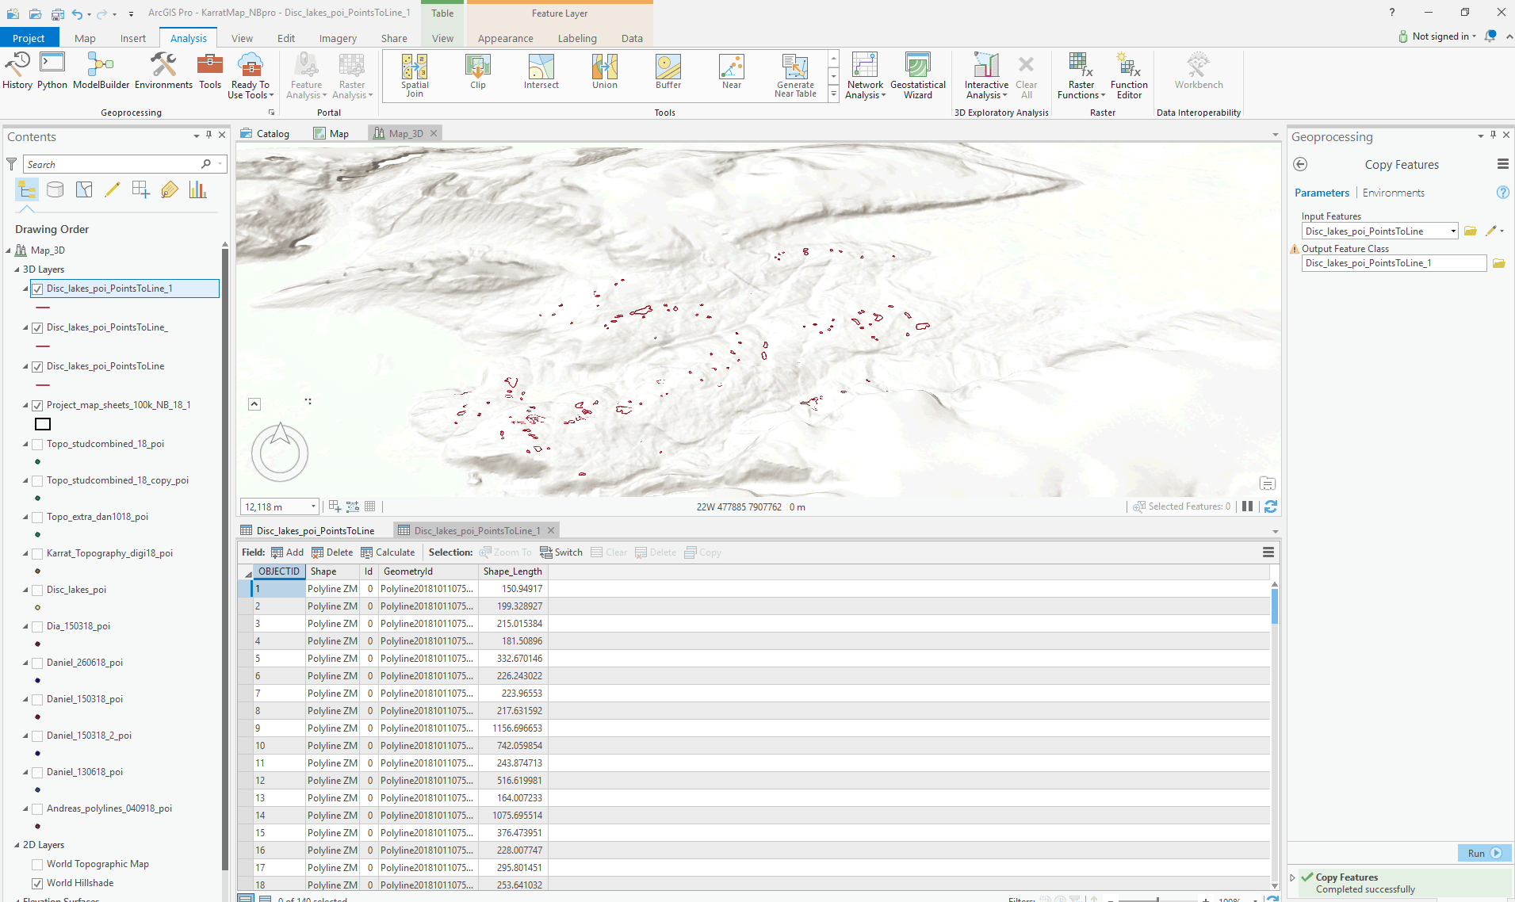
Task: Open the Python window
Action: tap(52, 71)
